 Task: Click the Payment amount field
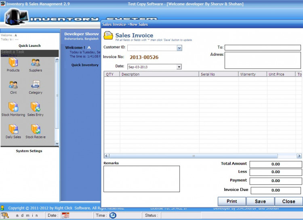tap(276, 180)
